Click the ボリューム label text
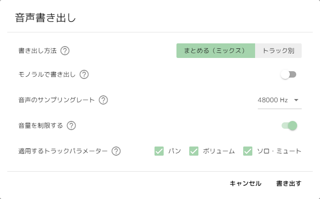The image size is (320, 199). click(x=219, y=151)
